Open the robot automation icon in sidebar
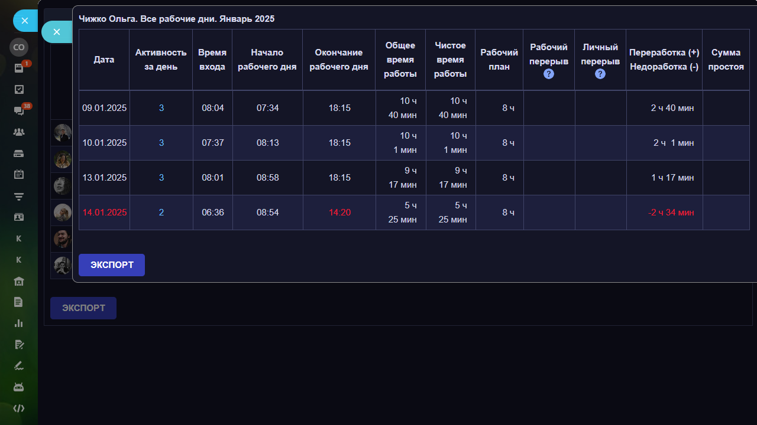This screenshot has height=425, width=757. [x=19, y=387]
